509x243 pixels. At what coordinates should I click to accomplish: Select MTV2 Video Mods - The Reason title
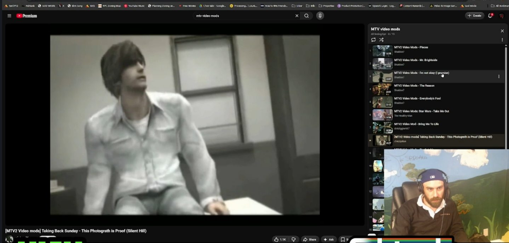pyautogui.click(x=414, y=86)
